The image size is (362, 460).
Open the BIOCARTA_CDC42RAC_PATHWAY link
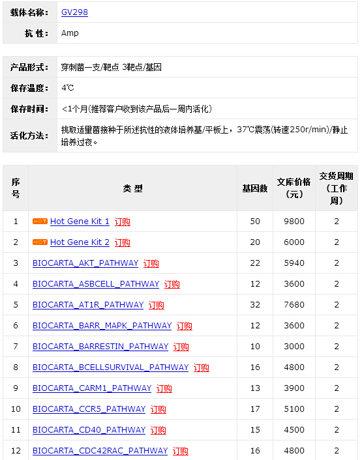click(x=100, y=451)
